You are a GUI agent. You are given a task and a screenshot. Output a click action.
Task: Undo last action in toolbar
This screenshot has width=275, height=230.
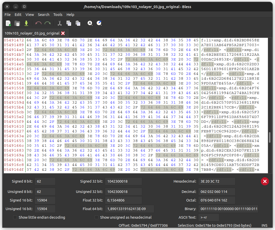point(38,23)
